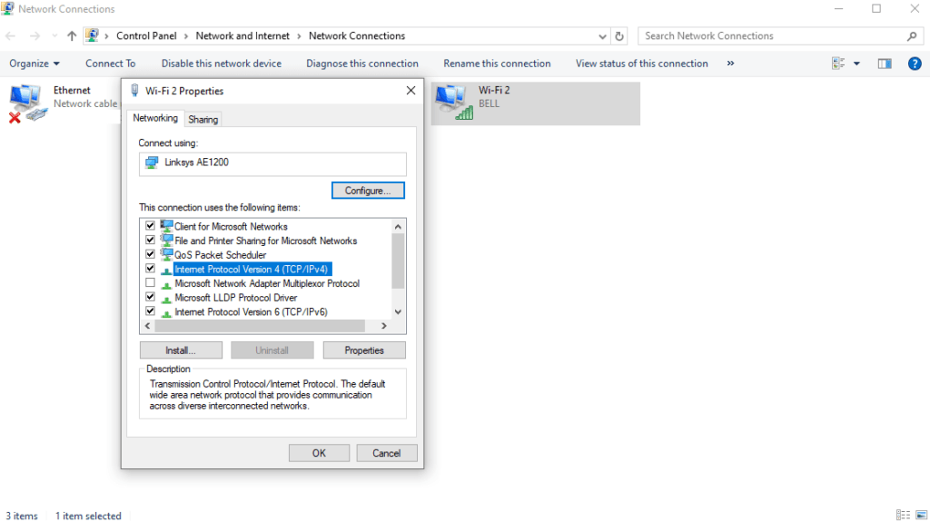
Task: Click Disable this network device
Action: click(221, 64)
